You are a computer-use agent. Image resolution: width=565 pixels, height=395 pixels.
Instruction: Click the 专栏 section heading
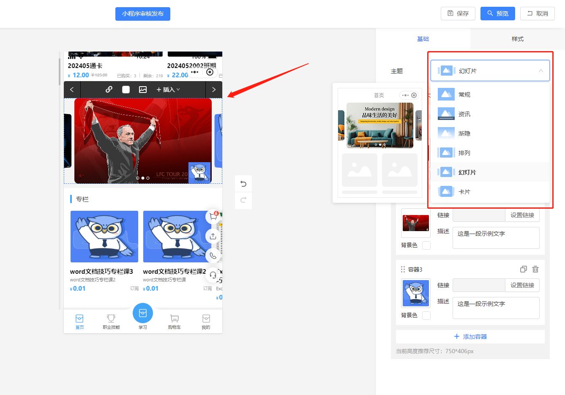tap(82, 199)
